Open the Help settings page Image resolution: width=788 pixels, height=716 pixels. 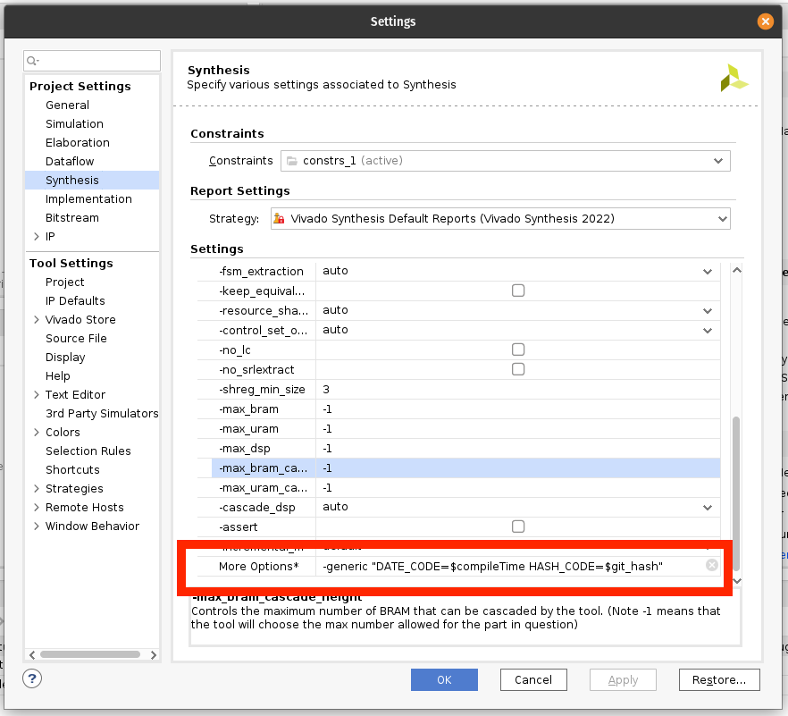[58, 376]
